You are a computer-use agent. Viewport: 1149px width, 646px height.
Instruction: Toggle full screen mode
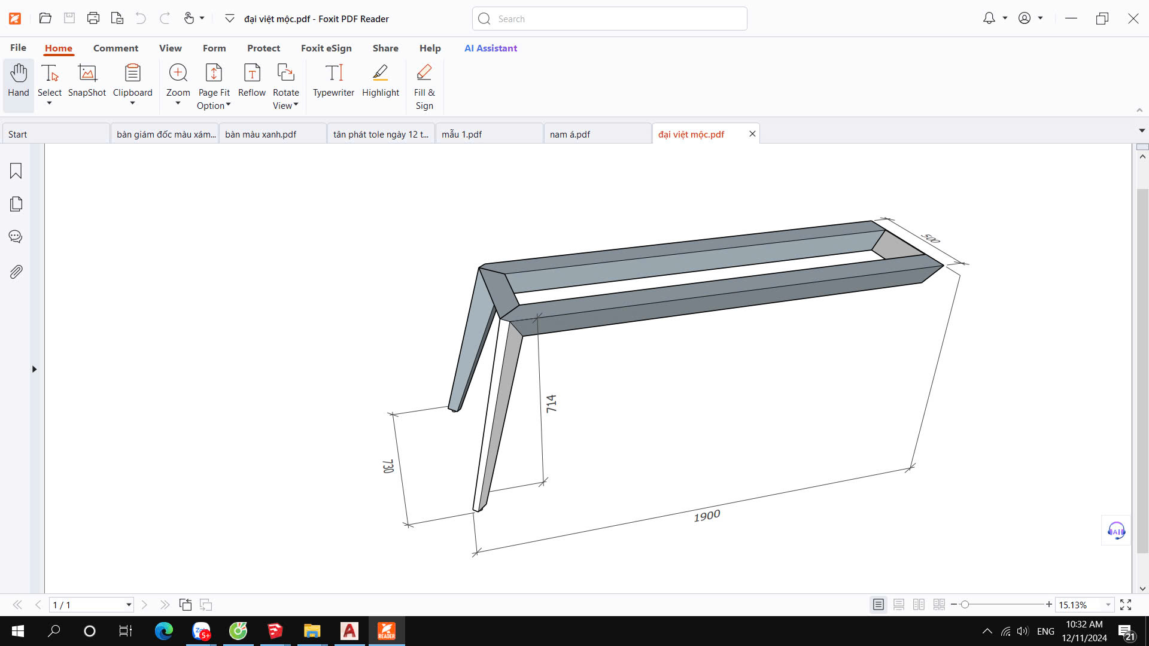tap(1126, 605)
